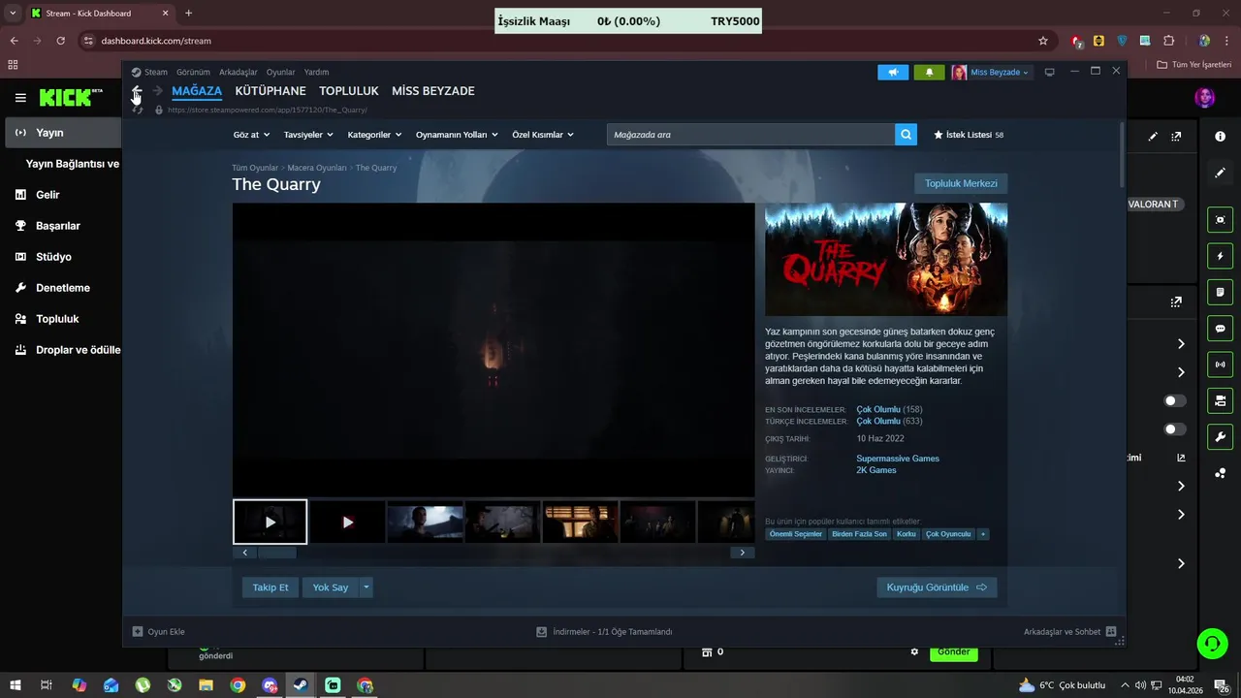Open the Oyunlar menu in Steam
Image resolution: width=1241 pixels, height=698 pixels.
(281, 72)
